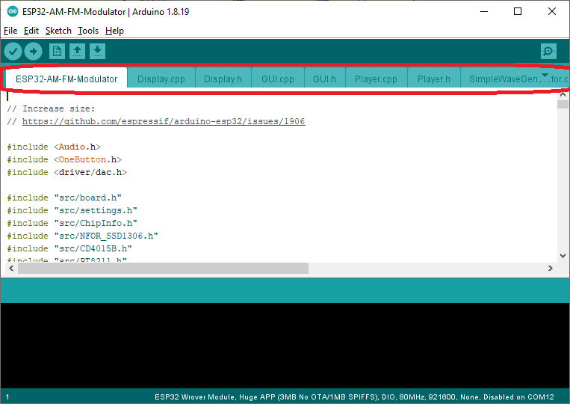Switch to the GUI.cpp tab
This screenshot has width=570, height=404.
tap(278, 79)
